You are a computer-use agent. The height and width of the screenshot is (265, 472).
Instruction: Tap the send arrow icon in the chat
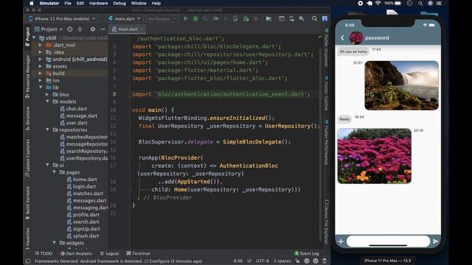click(x=435, y=241)
